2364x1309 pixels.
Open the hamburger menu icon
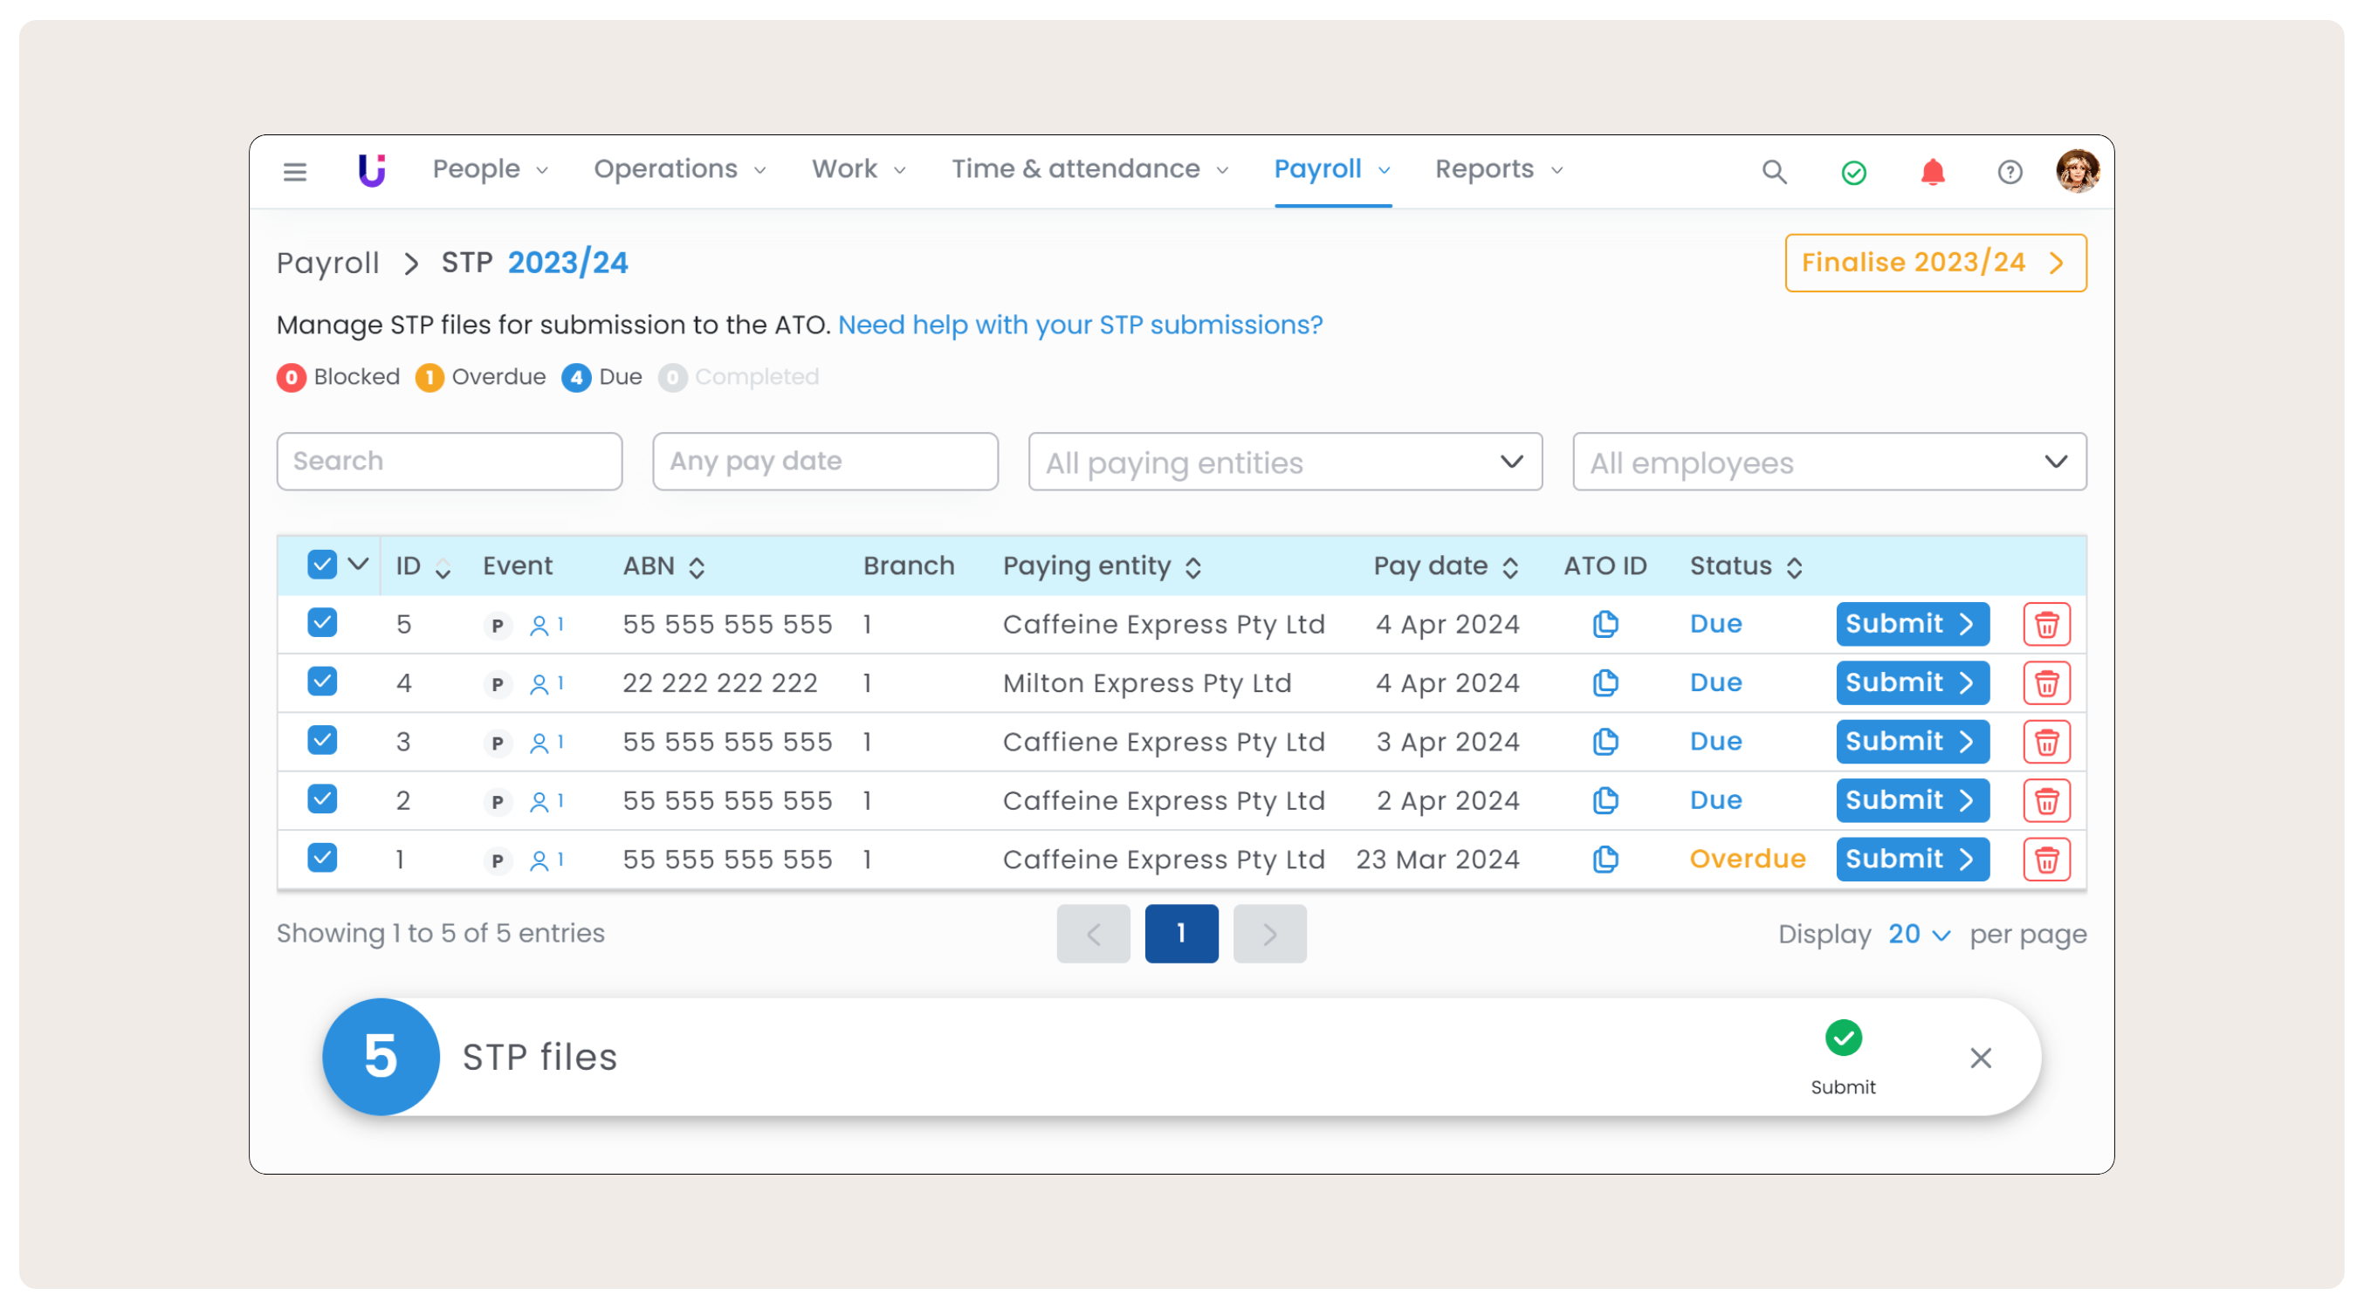coord(294,172)
